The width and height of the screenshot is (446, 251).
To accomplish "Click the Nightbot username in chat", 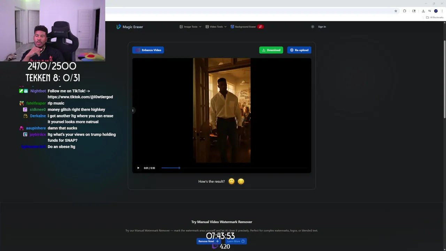I will tap(38, 91).
